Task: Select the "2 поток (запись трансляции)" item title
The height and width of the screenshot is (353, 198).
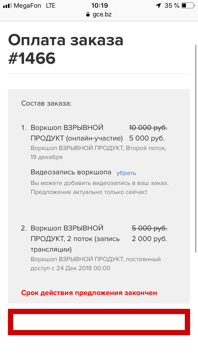Action: click(x=75, y=239)
